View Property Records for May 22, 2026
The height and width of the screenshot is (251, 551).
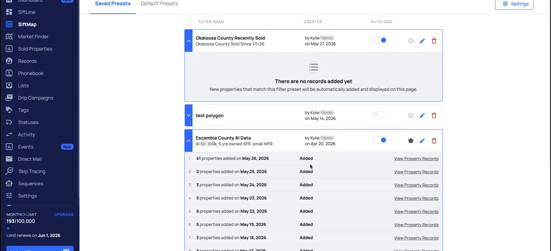click(416, 211)
